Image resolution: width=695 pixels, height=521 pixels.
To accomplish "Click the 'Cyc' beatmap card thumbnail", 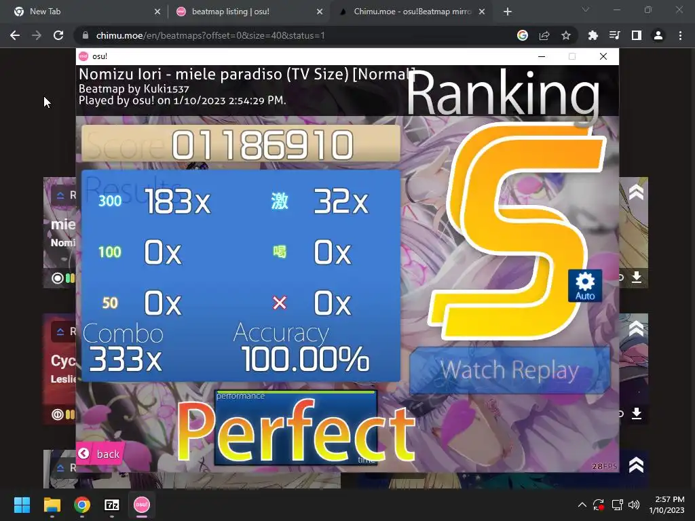I will click(x=60, y=368).
